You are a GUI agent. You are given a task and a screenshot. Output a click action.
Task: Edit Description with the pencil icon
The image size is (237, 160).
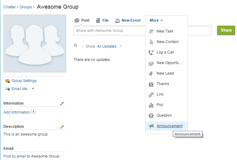tap(62, 127)
